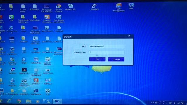Image resolution: width=187 pixels, height=105 pixels.
Task: Open Internet Explorer from taskbar
Action: (9, 101)
